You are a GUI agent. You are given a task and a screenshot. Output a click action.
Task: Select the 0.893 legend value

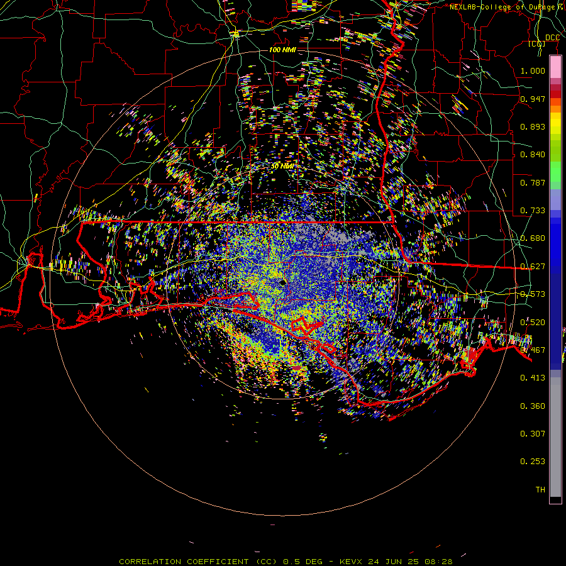[x=533, y=126]
